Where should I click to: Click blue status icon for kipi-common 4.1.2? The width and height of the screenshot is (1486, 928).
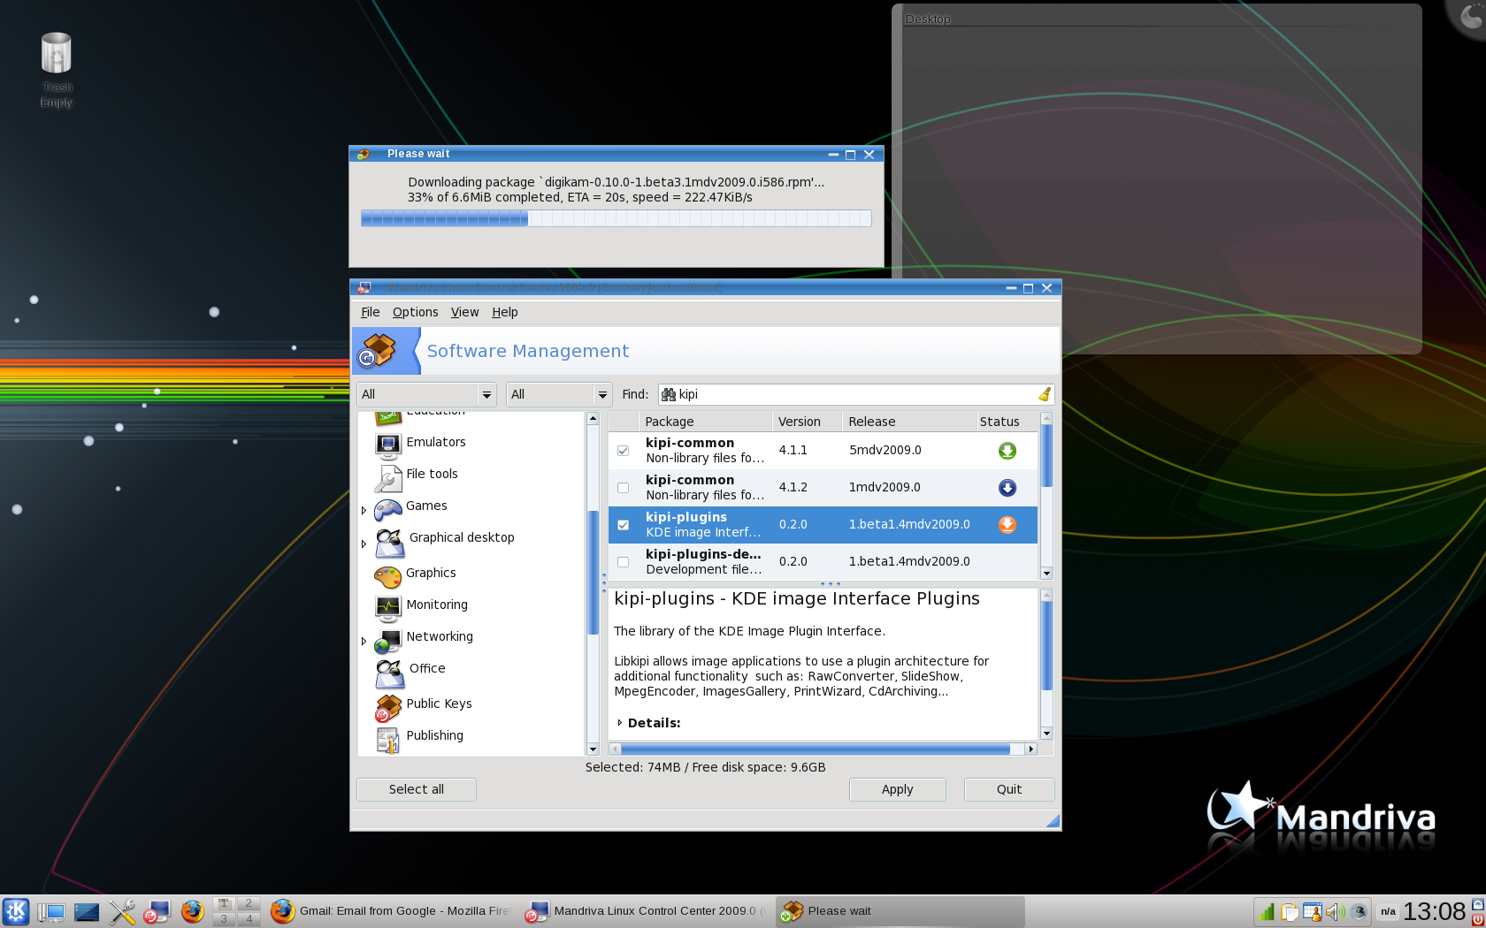(x=1007, y=488)
